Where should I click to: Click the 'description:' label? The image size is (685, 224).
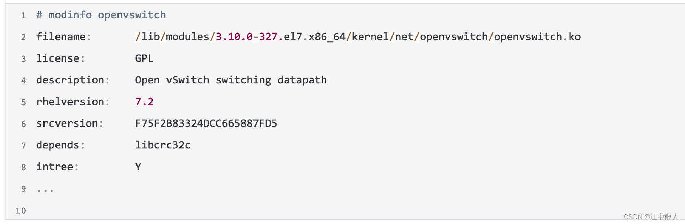73,80
